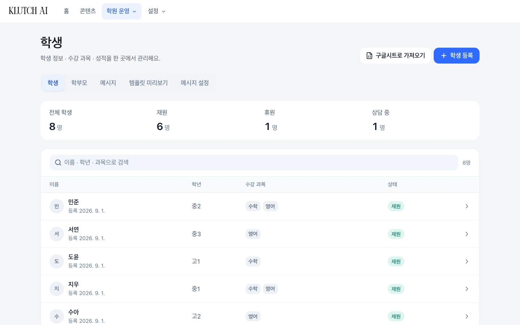Click the 민 avatar circle
520x325 pixels.
click(57, 206)
